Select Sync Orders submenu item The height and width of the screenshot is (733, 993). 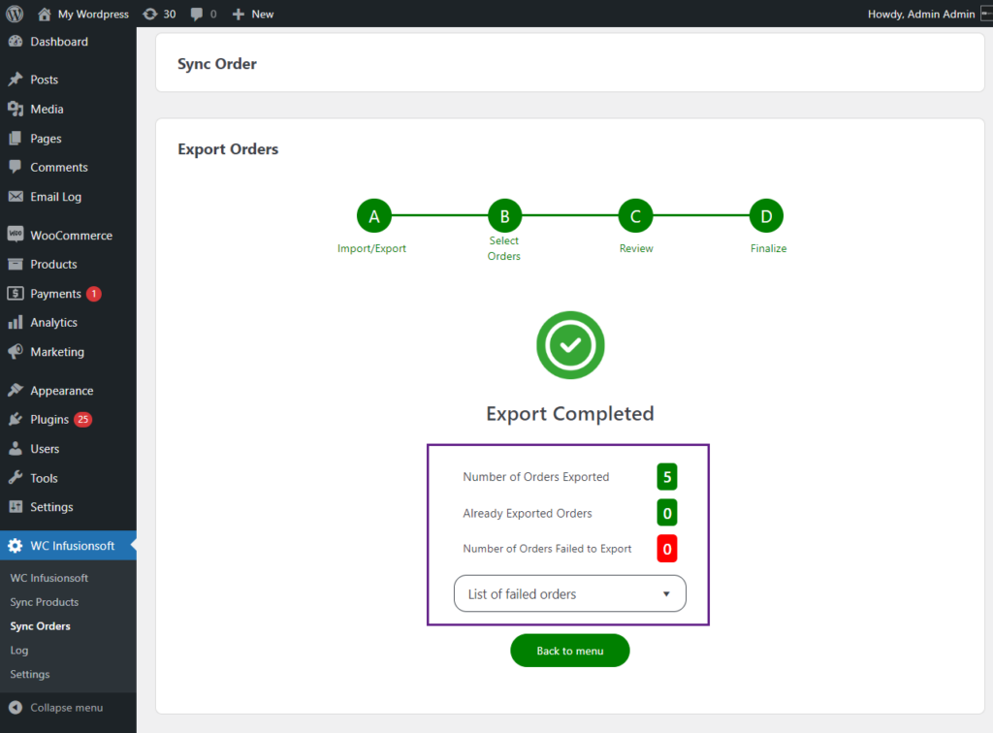point(41,626)
